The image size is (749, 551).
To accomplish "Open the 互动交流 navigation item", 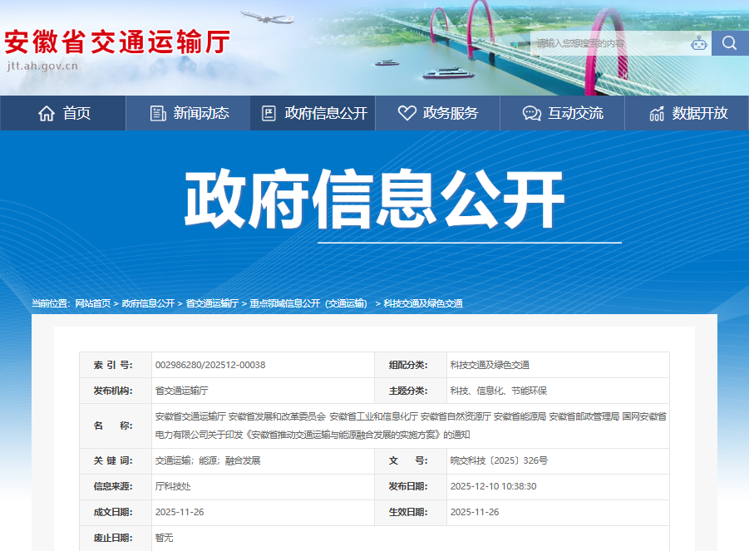I will coord(575,113).
